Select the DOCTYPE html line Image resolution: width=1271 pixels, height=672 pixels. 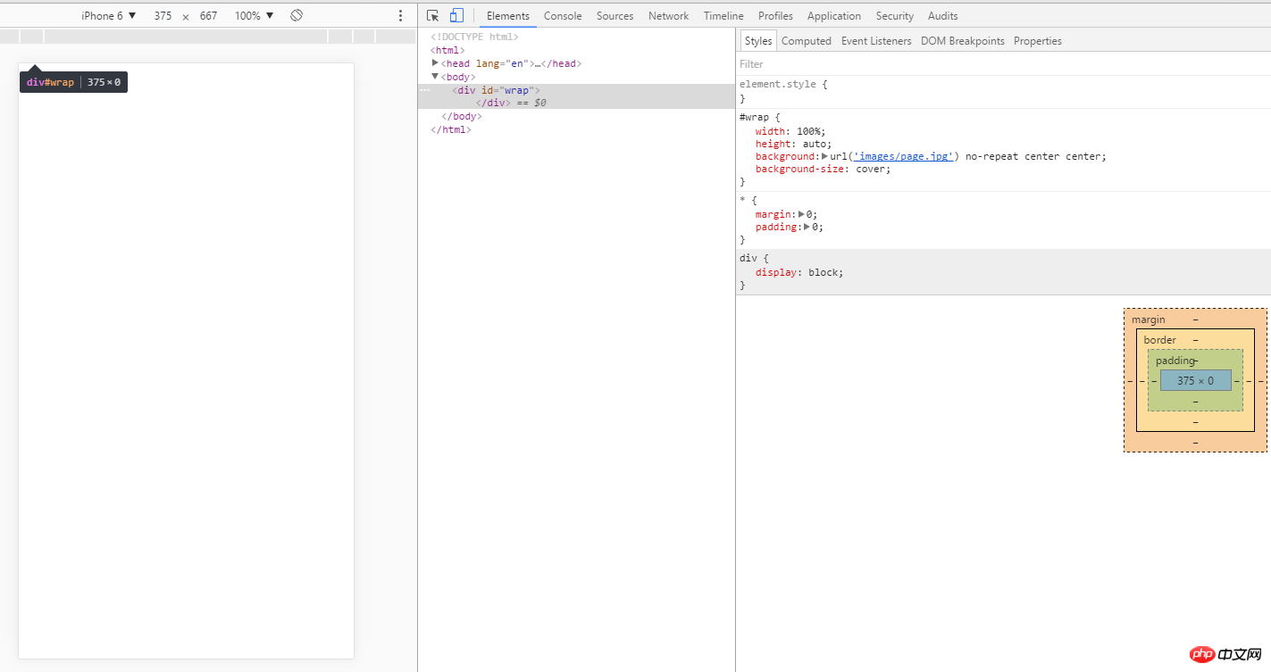[474, 37]
